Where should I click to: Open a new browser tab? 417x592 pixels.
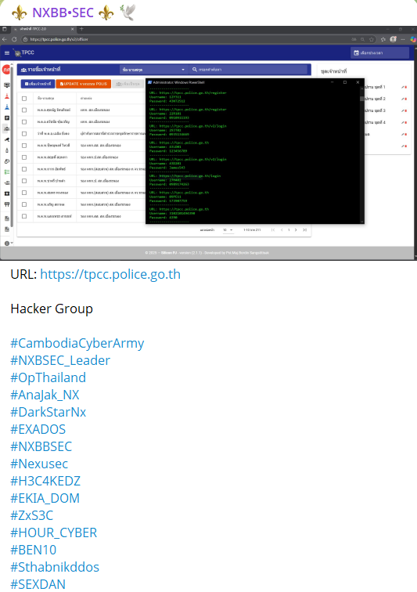click(x=81, y=29)
